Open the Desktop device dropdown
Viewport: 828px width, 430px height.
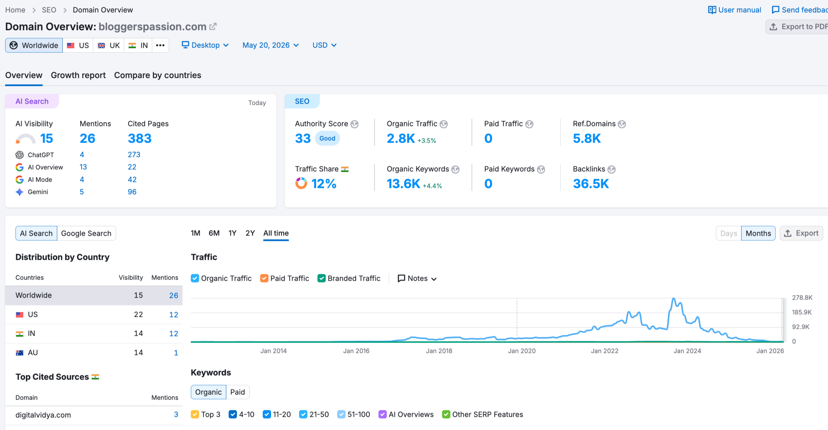click(205, 45)
